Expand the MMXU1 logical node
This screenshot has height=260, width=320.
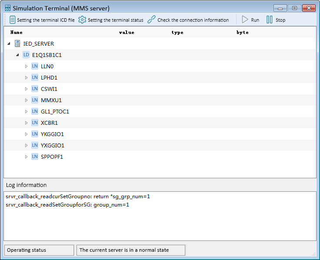26,100
